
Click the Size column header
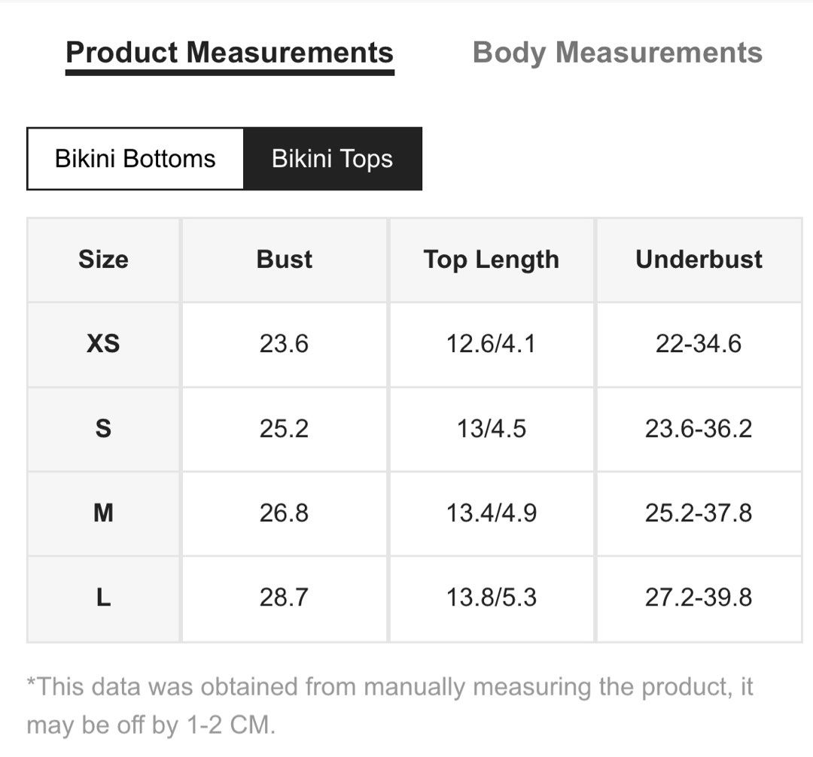point(103,259)
